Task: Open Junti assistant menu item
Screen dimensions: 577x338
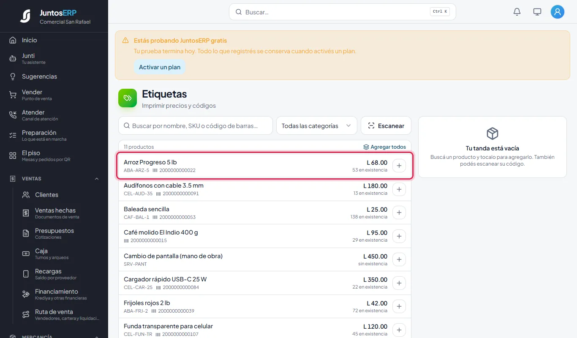Action: click(x=54, y=59)
